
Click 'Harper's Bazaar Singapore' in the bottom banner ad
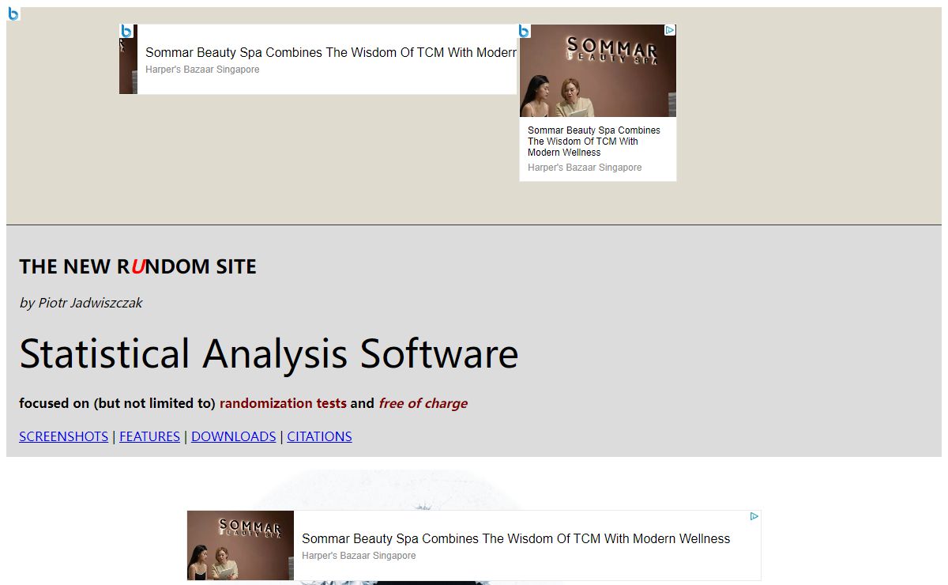coord(359,556)
